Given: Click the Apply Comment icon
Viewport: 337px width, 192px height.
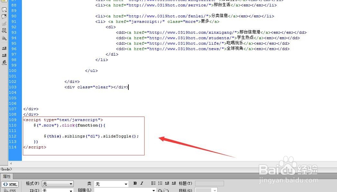Looking at the screenshot, I should (4, 9).
